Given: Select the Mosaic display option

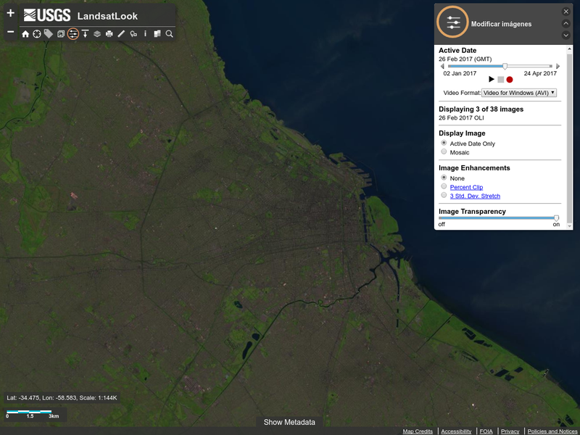Looking at the screenshot, I should (444, 152).
